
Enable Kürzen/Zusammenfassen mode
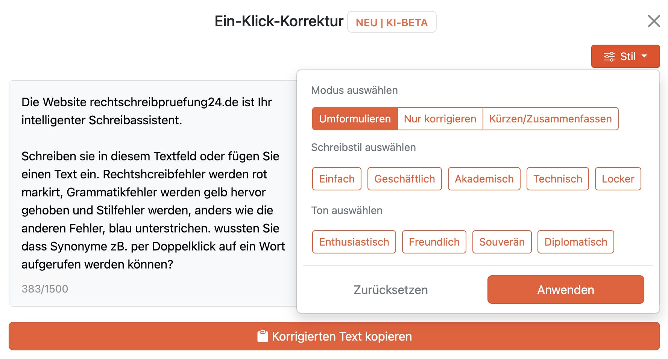point(550,119)
